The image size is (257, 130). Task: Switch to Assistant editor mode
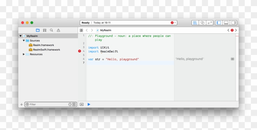pos(202,23)
